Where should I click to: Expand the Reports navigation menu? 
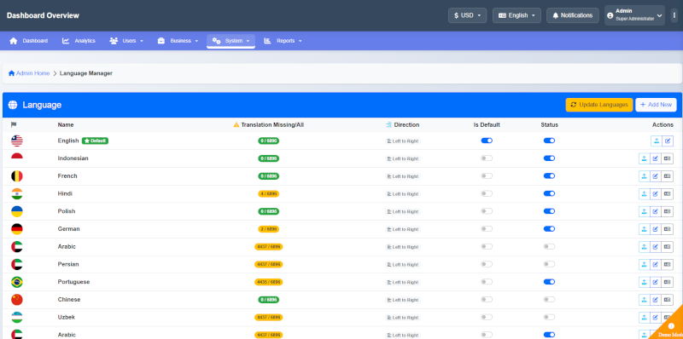[283, 41]
